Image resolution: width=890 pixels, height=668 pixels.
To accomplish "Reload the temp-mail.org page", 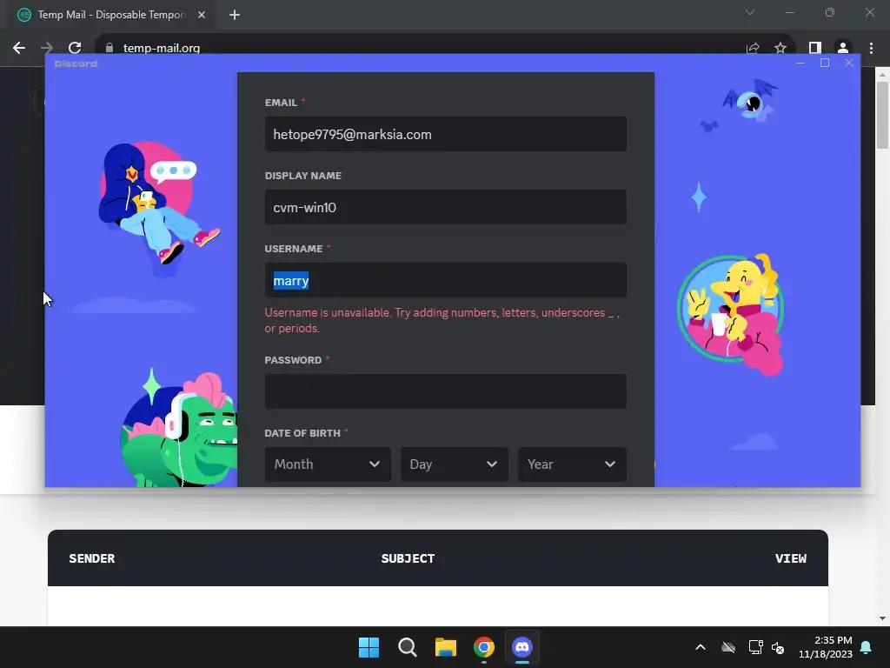I will tap(75, 48).
